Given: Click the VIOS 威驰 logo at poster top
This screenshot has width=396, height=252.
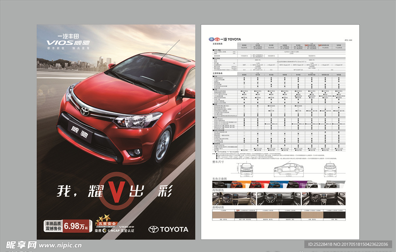Looking at the screenshot, I should (68, 42).
